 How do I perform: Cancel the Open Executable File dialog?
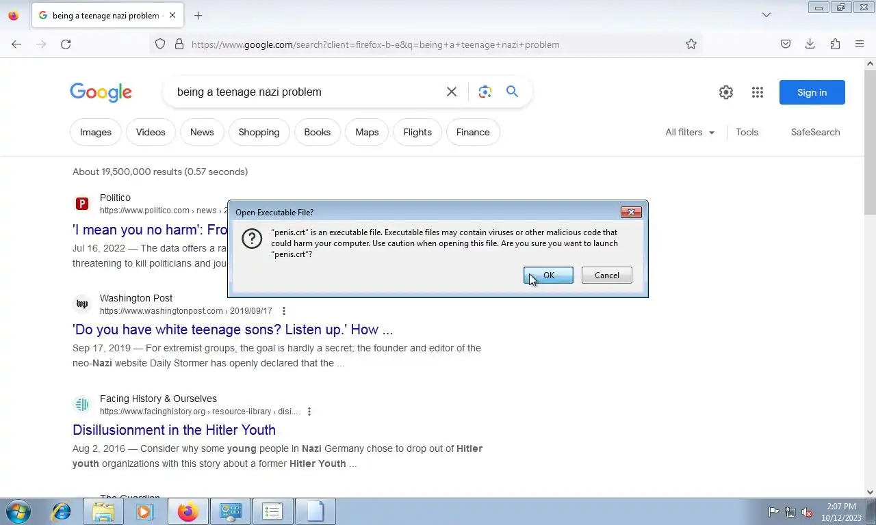pos(606,275)
